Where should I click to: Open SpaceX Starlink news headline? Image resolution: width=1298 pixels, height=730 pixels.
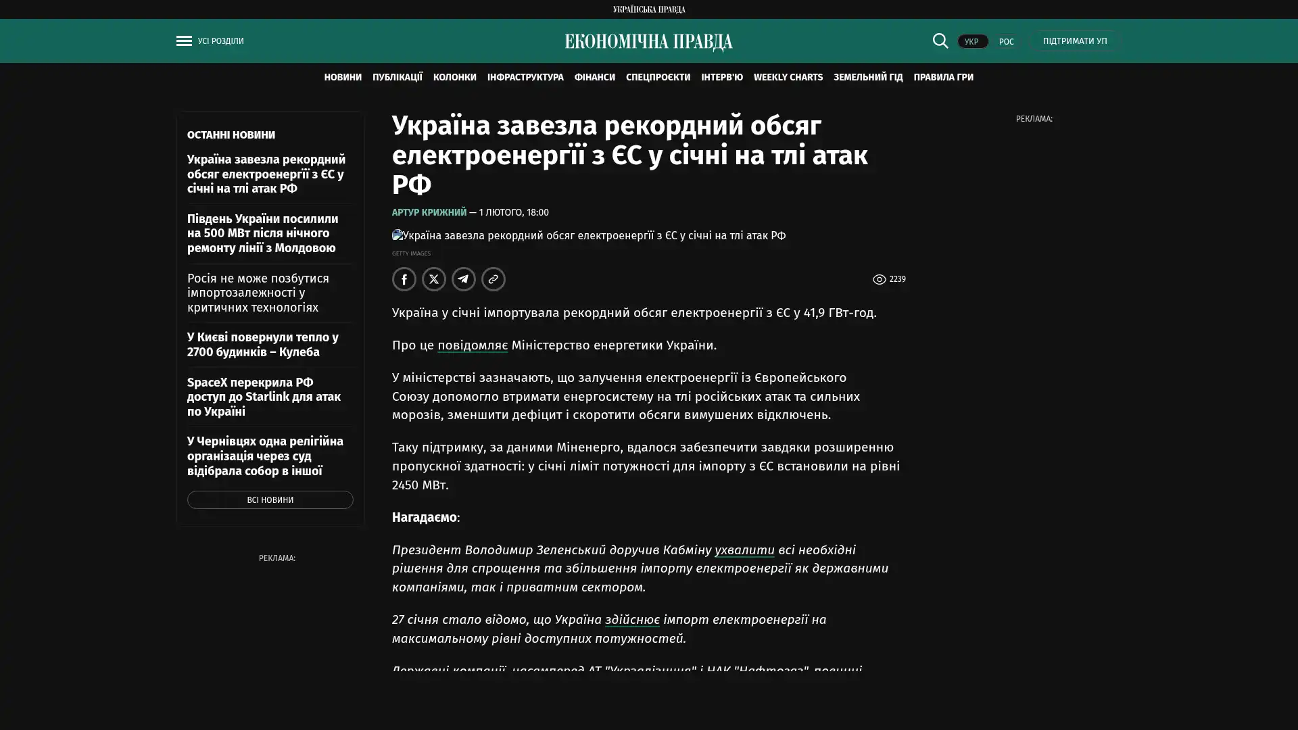click(x=264, y=397)
